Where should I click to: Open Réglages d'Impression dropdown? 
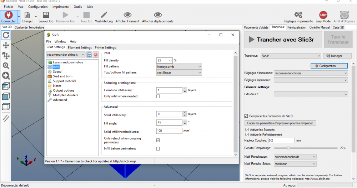[311, 73]
